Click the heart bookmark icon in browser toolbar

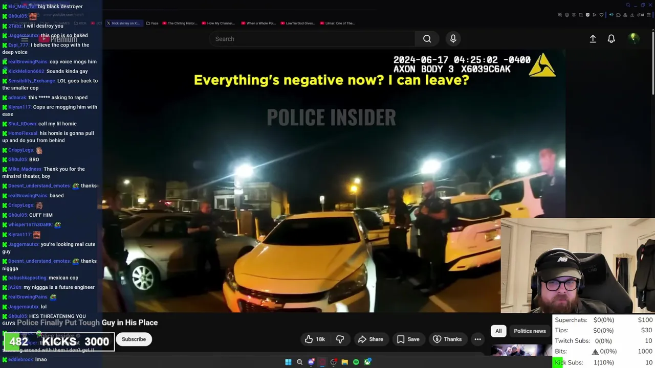click(x=601, y=15)
